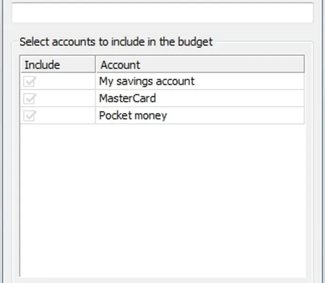Click the Include cell beside My savings account checkbox
This screenshot has width=325, height=283.
[x=66, y=82]
